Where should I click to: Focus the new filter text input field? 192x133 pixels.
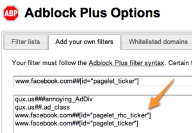102,81
